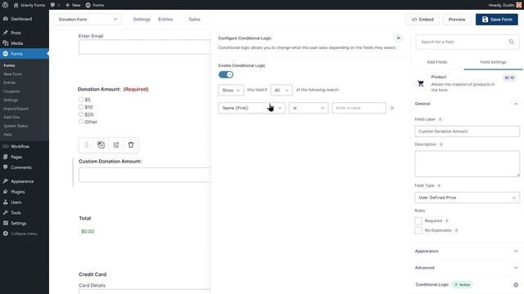Click the Enter a value input
This screenshot has width=524, height=294.
click(x=359, y=108)
